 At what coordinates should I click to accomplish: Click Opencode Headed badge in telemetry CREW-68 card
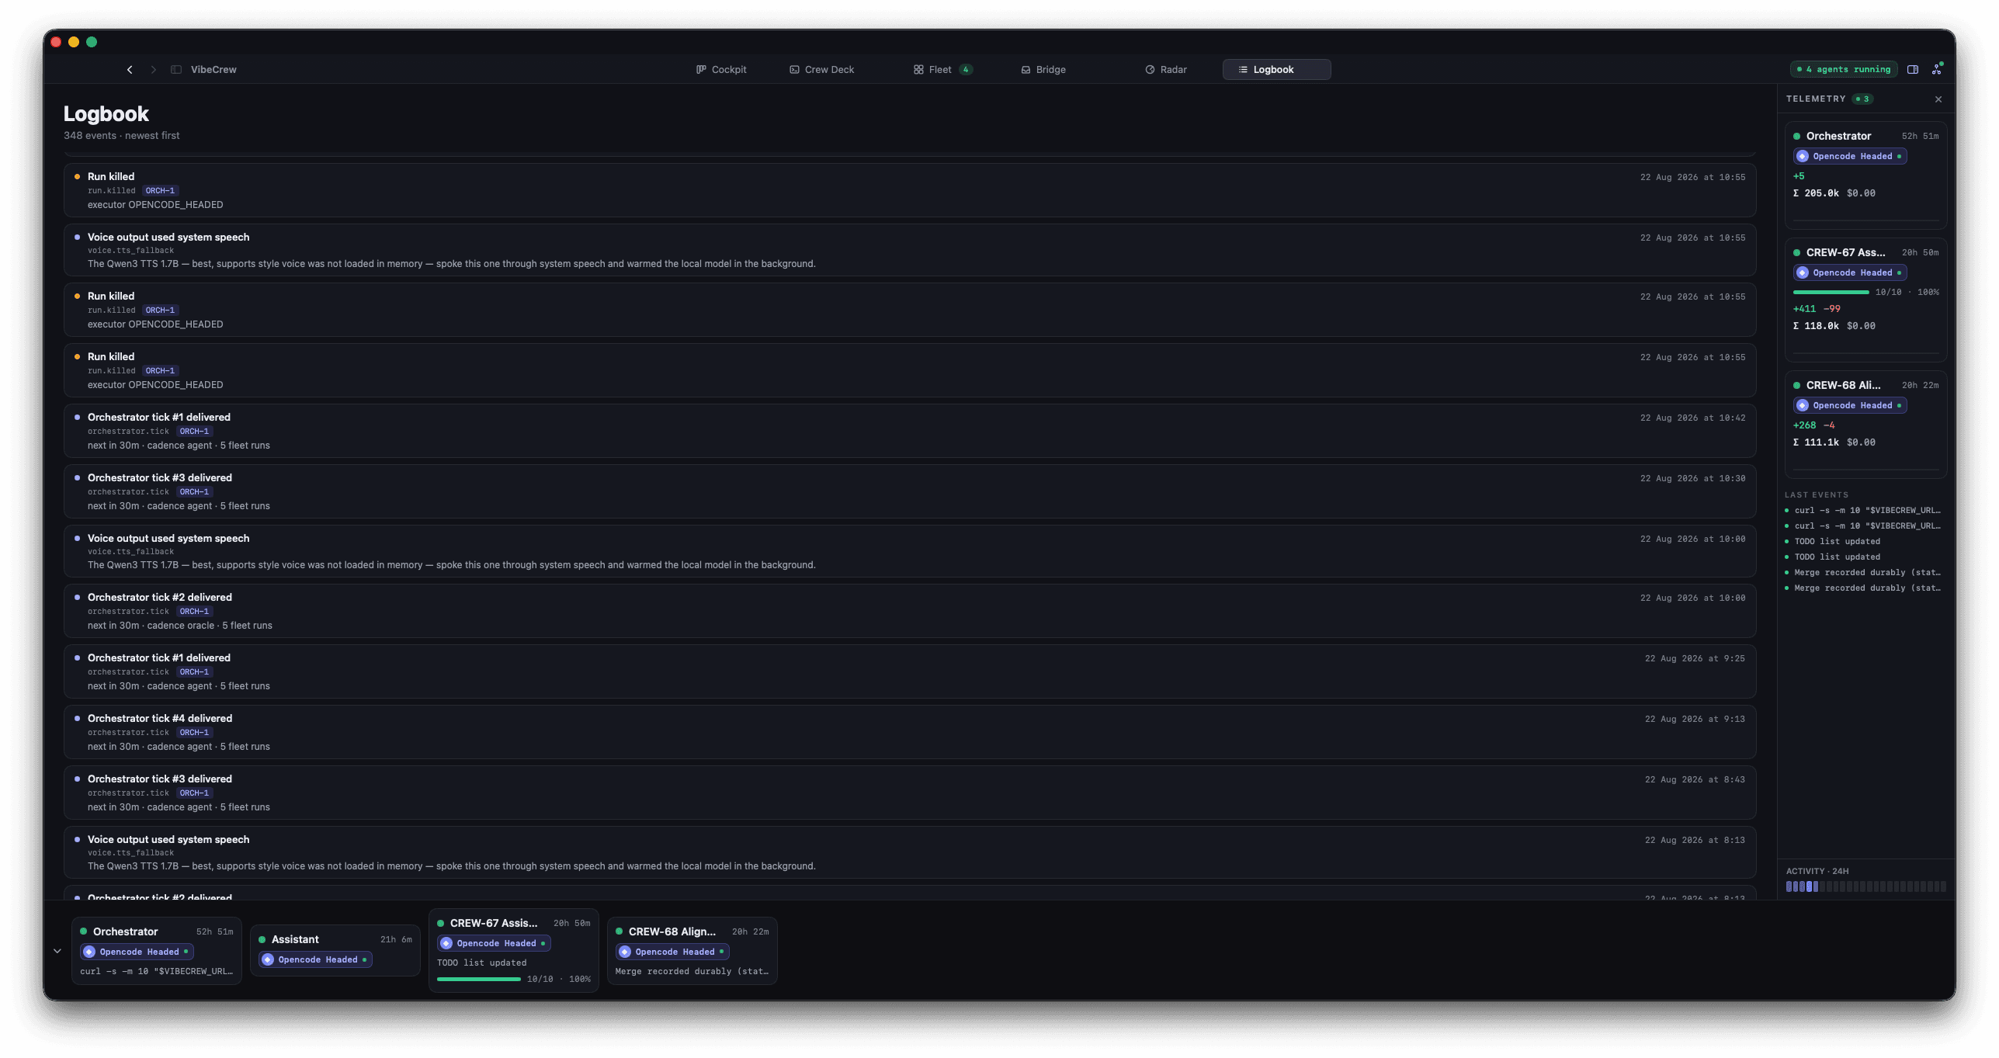coord(1850,405)
